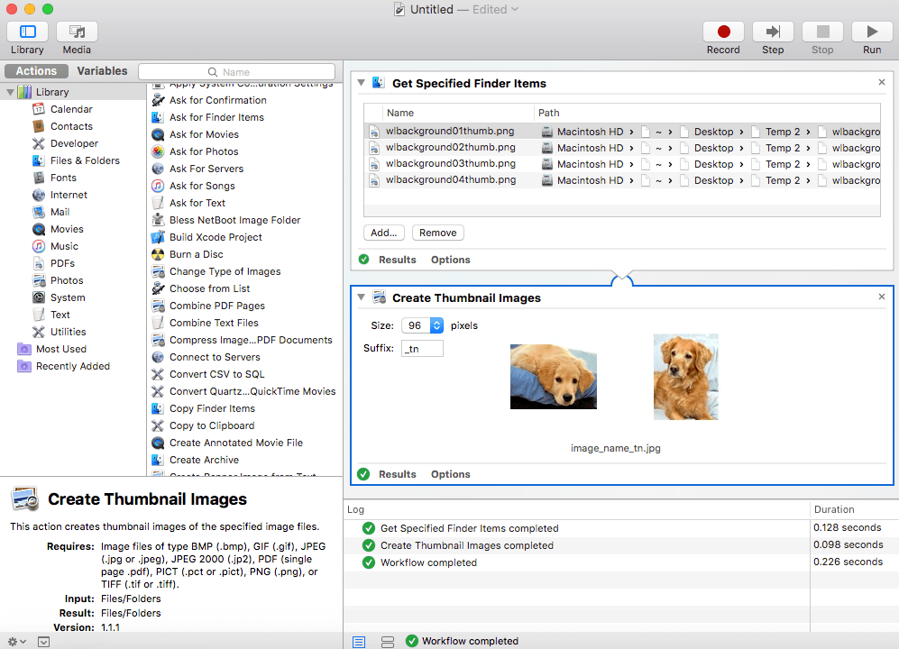Switch to the Variables tab

[x=102, y=70]
